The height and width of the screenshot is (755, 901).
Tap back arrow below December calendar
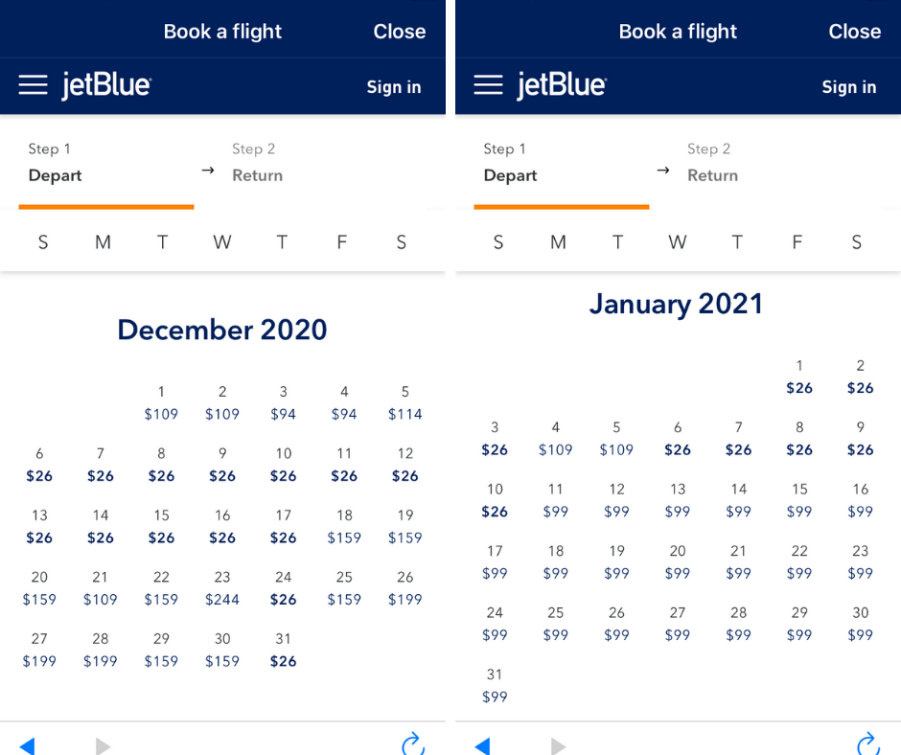click(x=27, y=745)
